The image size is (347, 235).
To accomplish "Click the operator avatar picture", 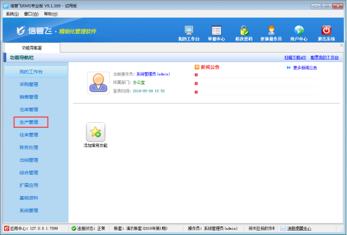I will pos(98,83).
